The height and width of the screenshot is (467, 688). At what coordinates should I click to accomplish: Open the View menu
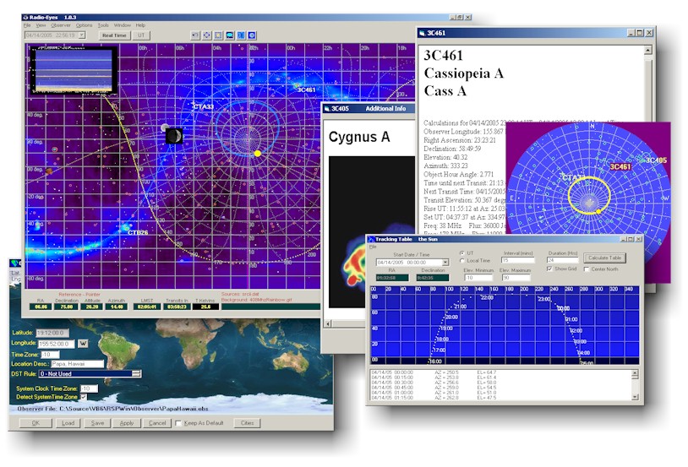(41, 25)
